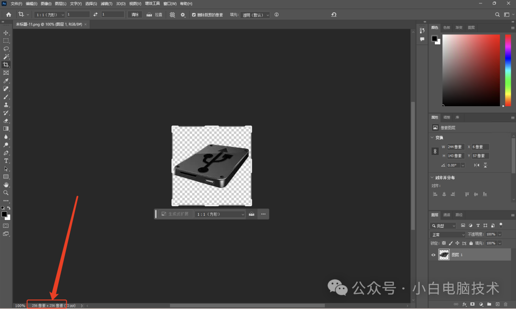Click the Hand tool
Viewport: 516px width, 309px height.
(6, 185)
